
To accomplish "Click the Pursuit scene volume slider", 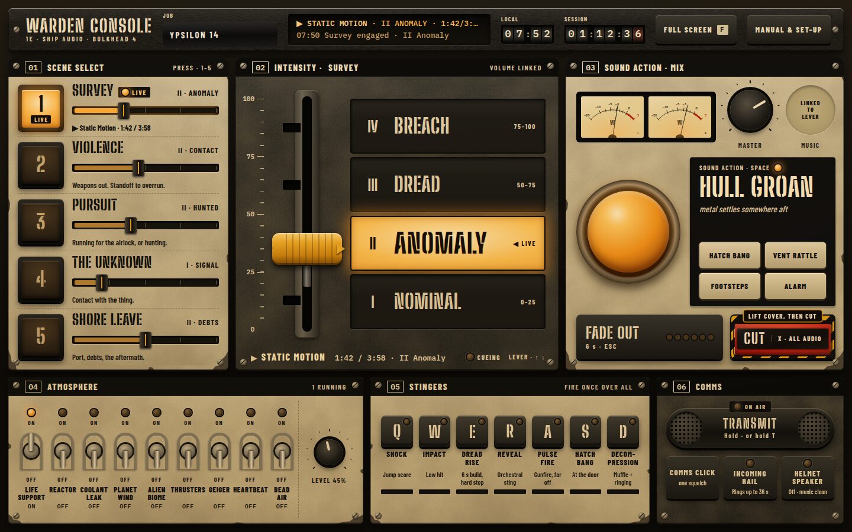I will pyautogui.click(x=146, y=225).
